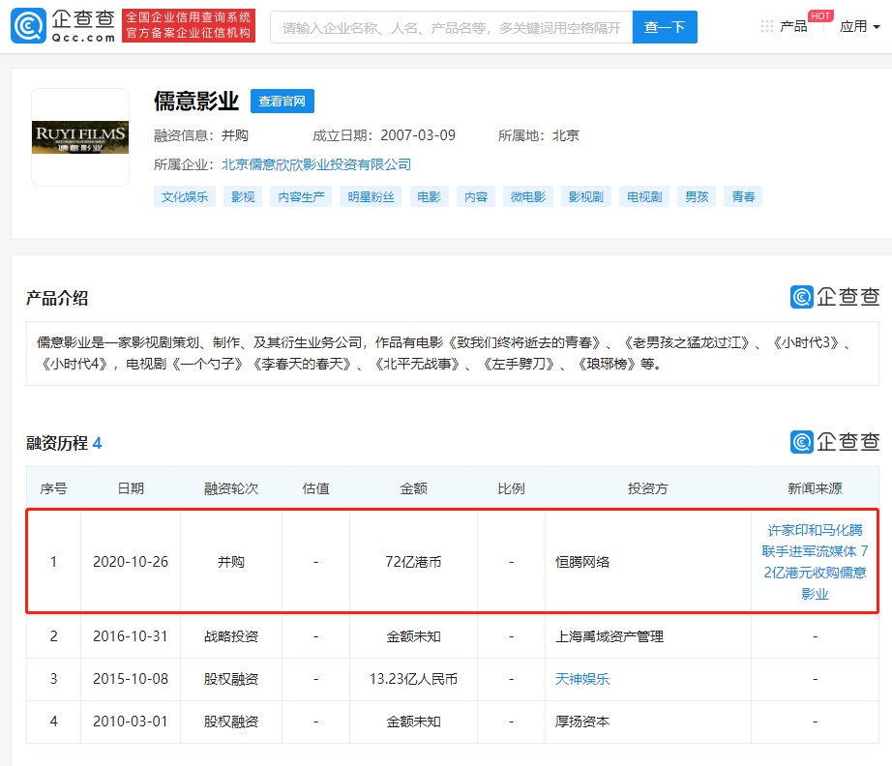Image resolution: width=892 pixels, height=766 pixels.
Task: Click the 融资历程 section heading
Action: click(64, 443)
